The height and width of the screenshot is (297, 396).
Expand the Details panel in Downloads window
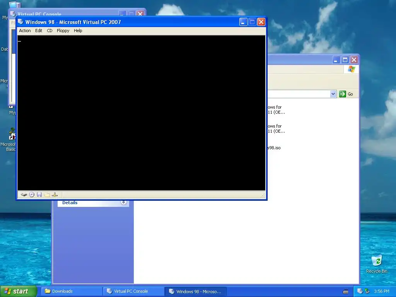(x=123, y=202)
